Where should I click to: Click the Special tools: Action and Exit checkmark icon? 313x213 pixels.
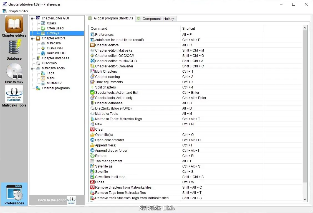(x=92, y=92)
